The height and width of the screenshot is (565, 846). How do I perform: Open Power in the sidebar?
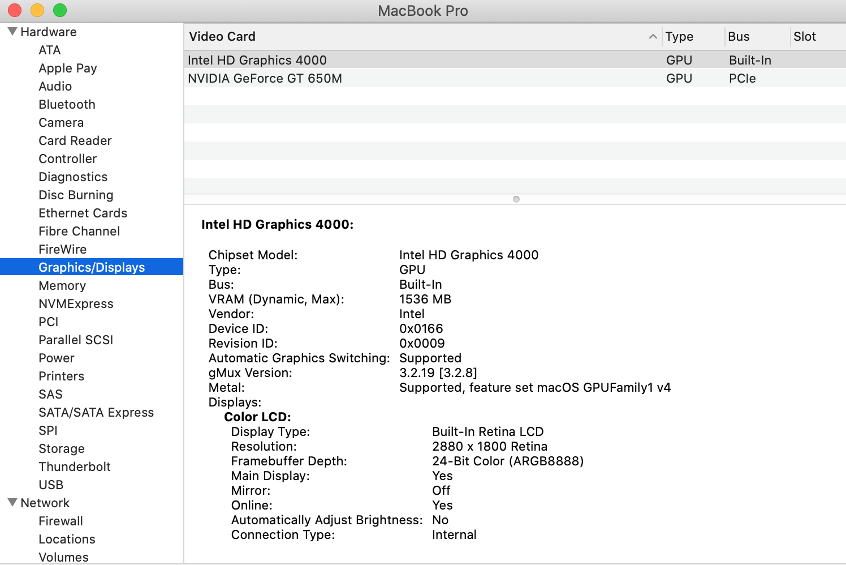pos(57,358)
